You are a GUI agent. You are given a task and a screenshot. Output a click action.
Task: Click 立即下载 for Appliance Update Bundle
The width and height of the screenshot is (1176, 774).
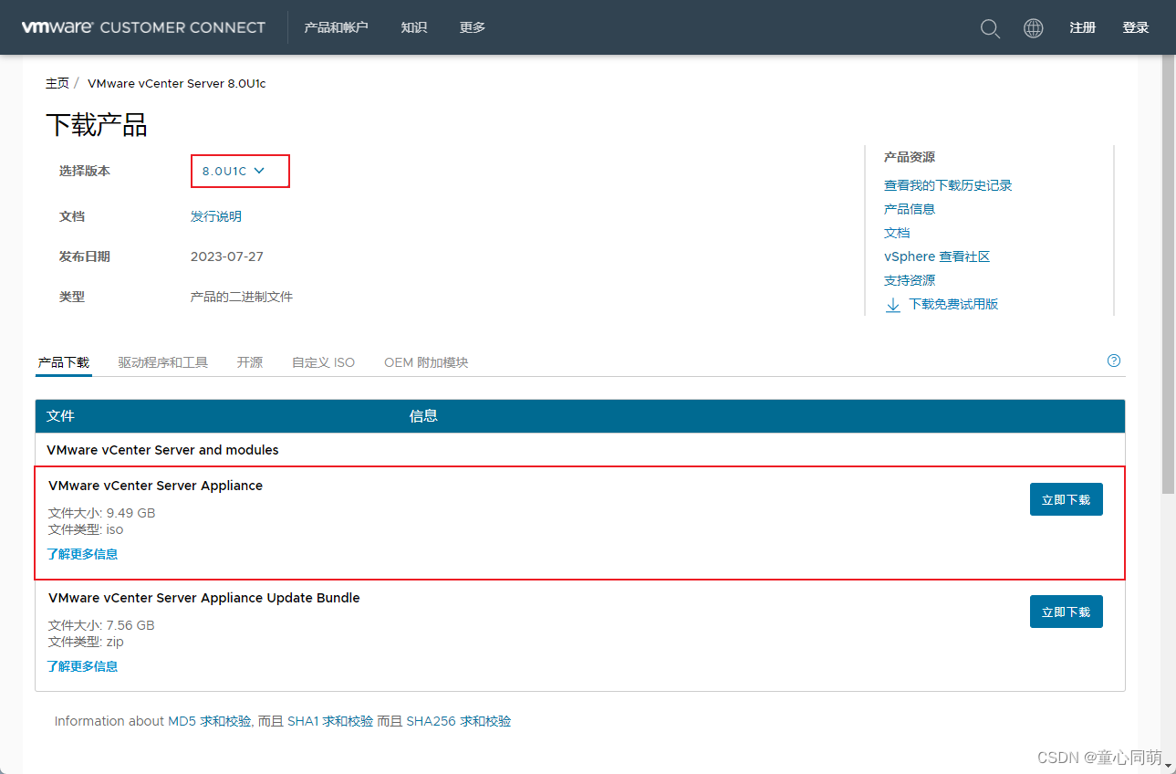click(x=1066, y=612)
